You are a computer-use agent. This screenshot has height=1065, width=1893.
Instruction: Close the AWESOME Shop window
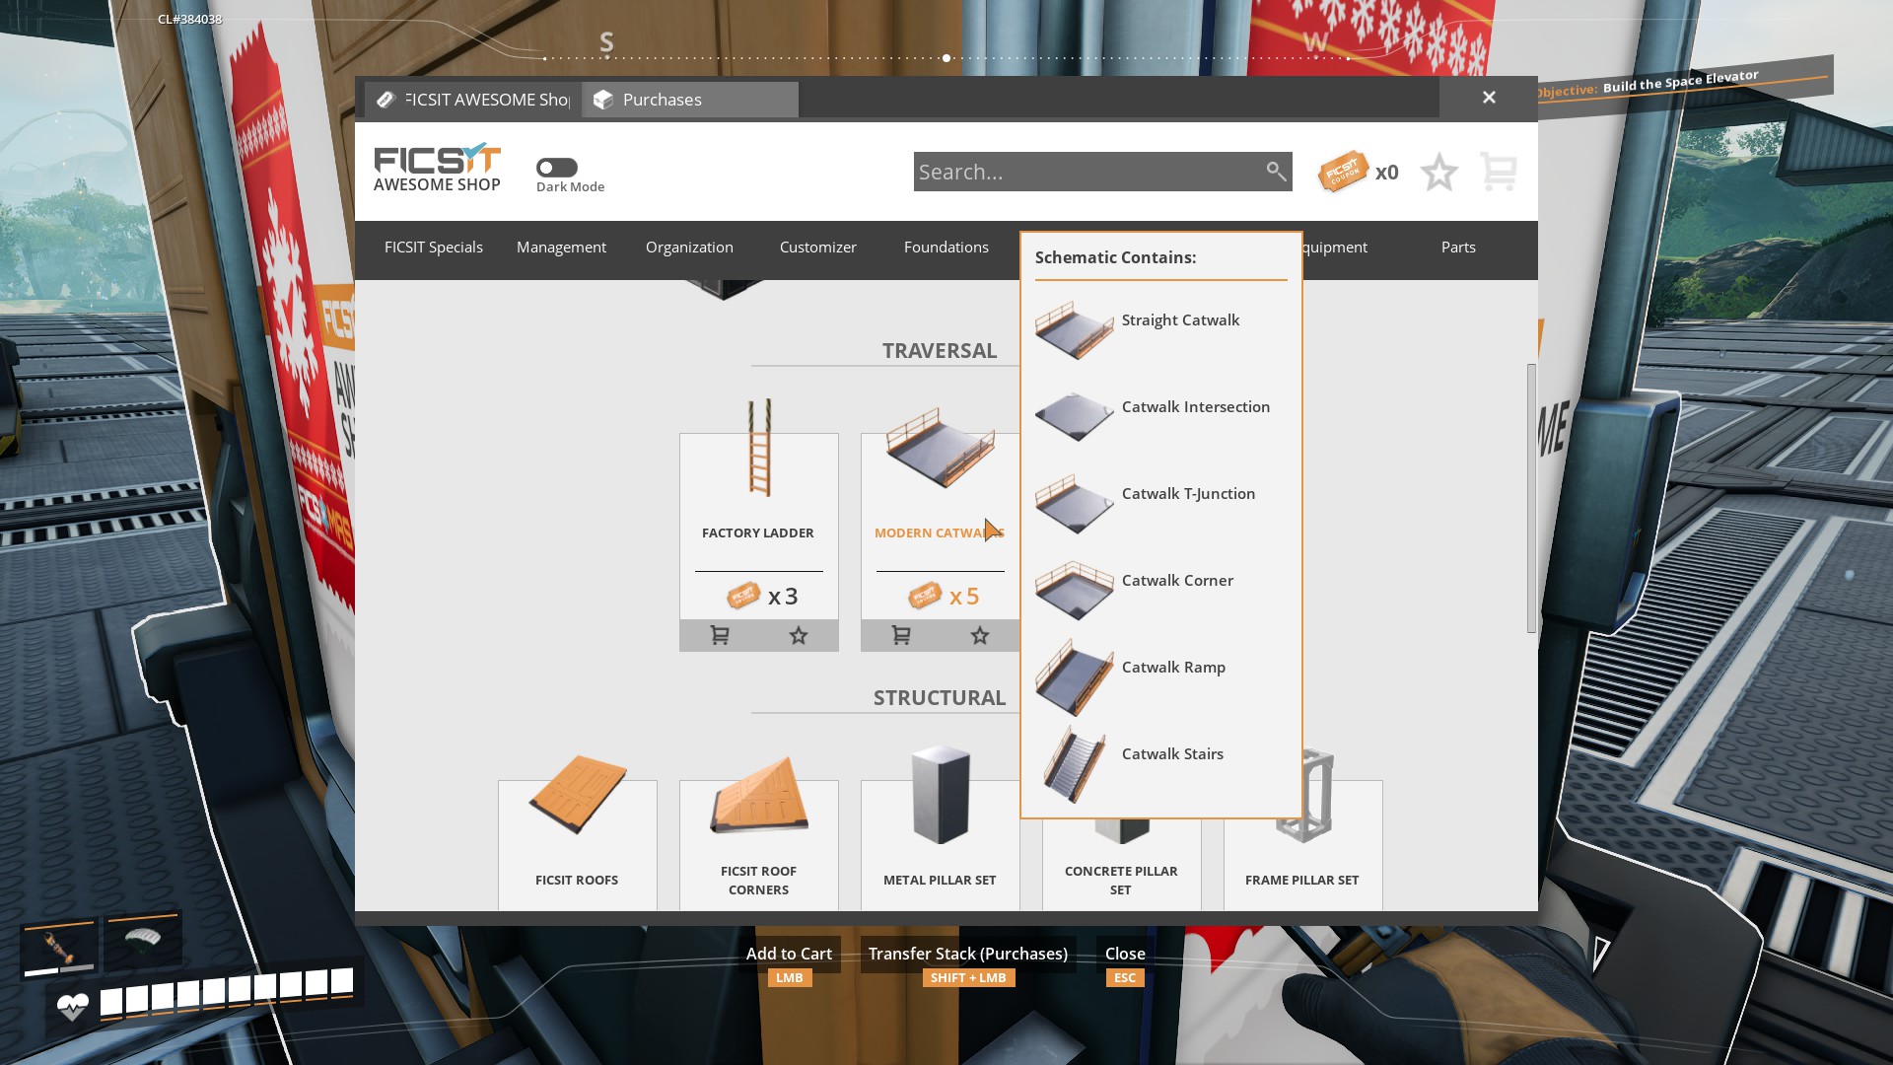1489,98
